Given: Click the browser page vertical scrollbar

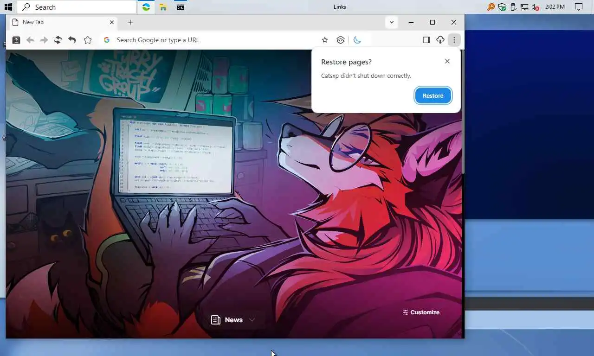Looking at the screenshot, I should (x=463, y=111).
